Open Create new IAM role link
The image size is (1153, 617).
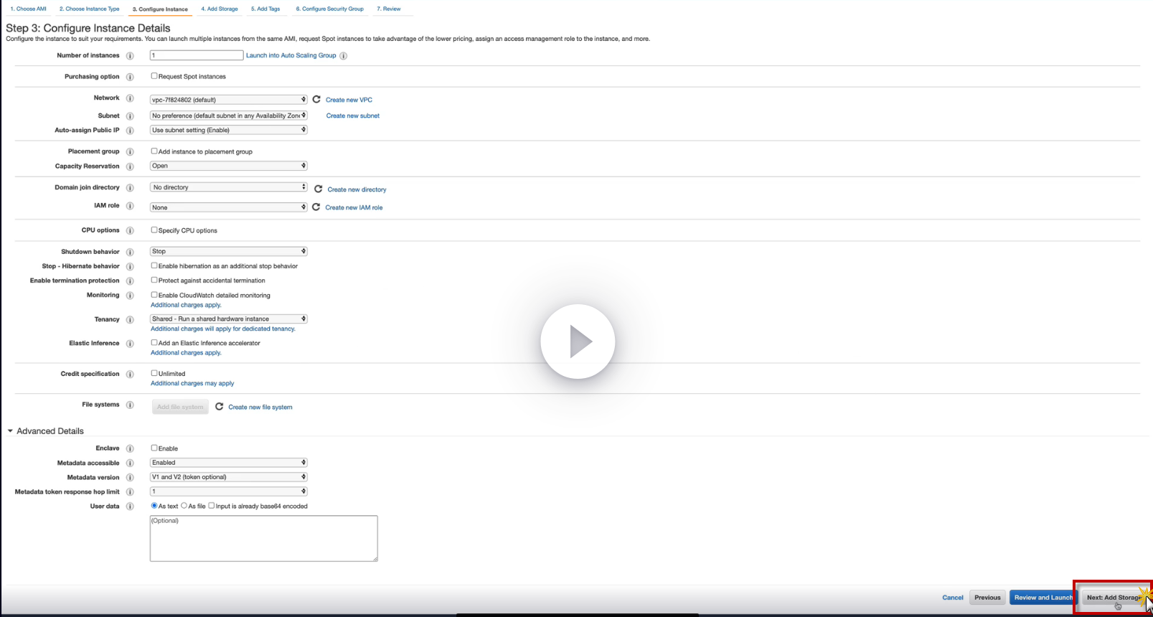(x=354, y=207)
